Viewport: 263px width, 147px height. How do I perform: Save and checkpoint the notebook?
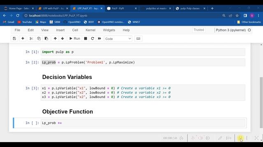point(14,39)
